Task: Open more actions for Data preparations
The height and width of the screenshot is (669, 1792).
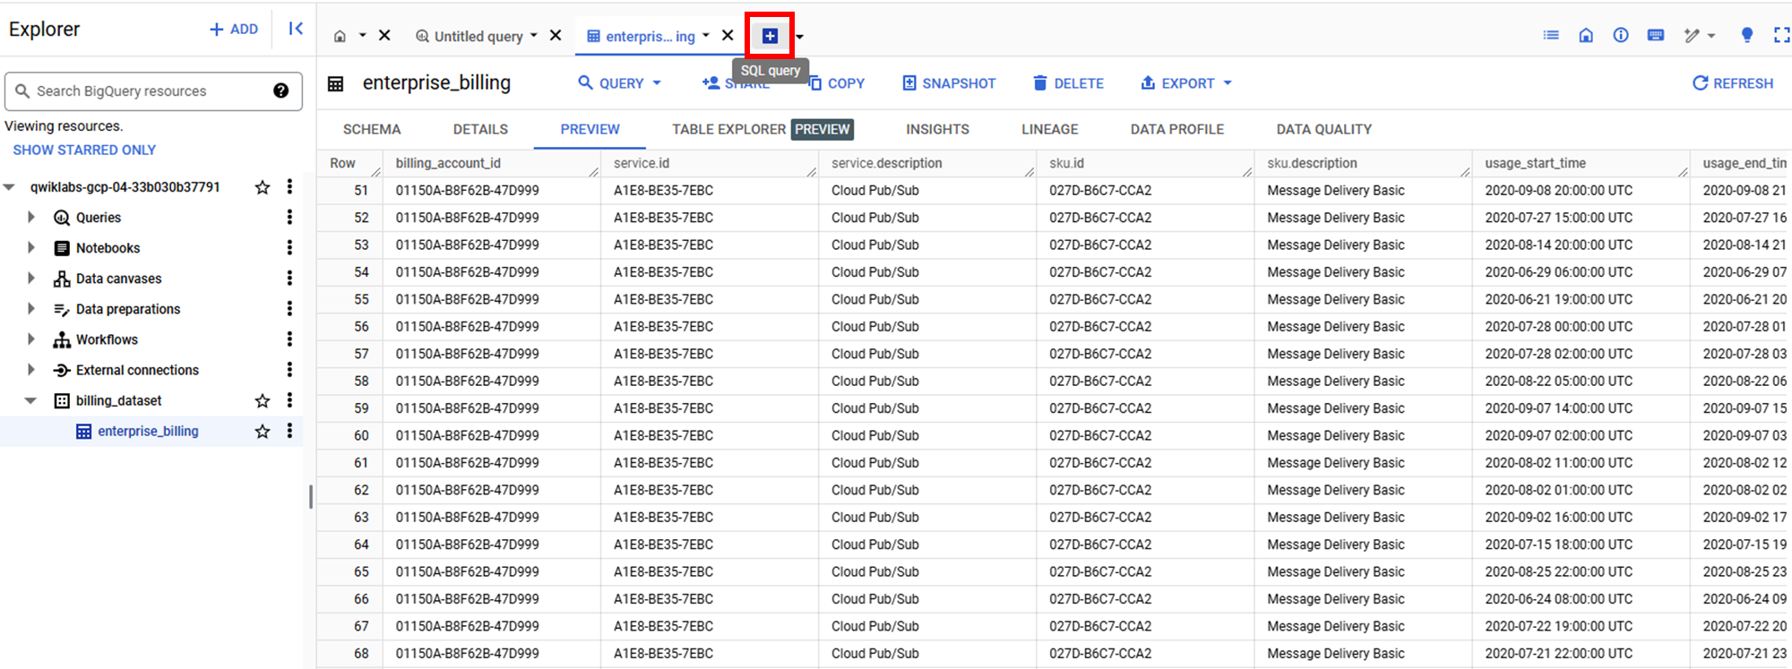Action: [x=289, y=308]
